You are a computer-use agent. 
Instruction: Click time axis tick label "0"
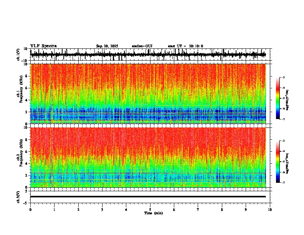tap(30, 210)
